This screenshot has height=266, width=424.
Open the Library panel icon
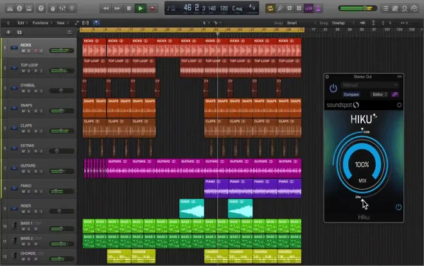click(x=10, y=8)
